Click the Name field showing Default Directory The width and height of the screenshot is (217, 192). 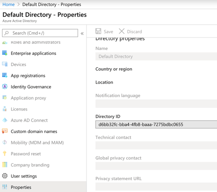[156, 56]
